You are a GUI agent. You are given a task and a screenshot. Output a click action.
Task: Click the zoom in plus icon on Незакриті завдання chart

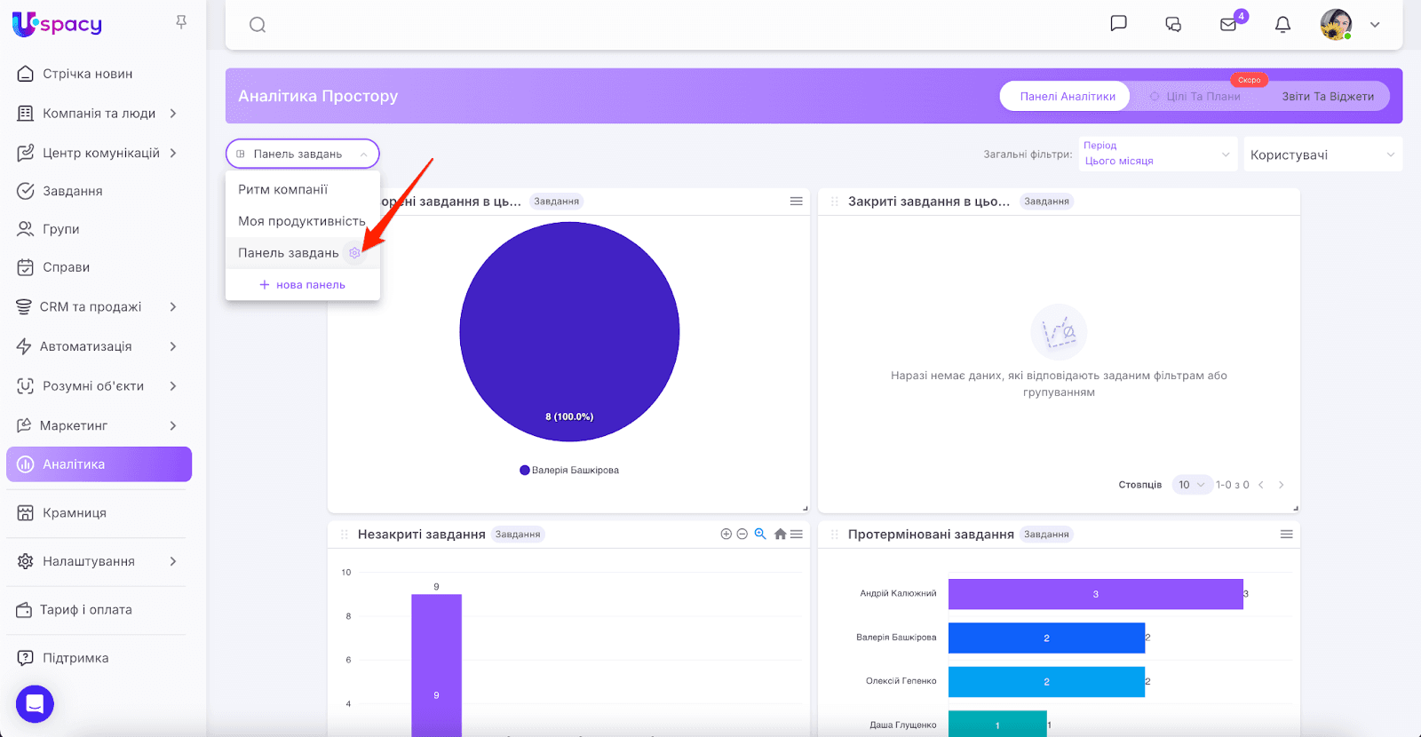coord(726,534)
